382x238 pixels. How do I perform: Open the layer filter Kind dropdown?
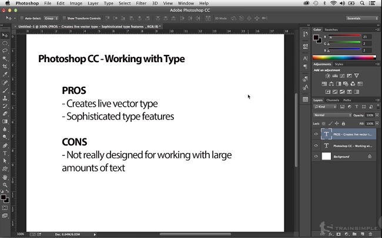(x=325, y=107)
